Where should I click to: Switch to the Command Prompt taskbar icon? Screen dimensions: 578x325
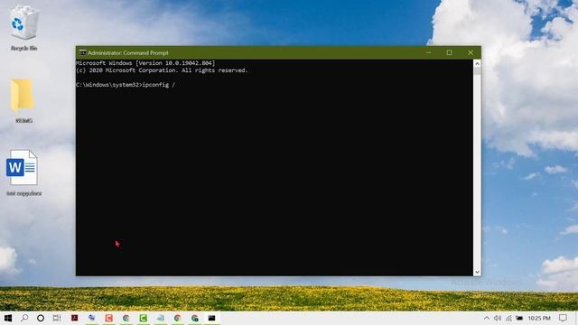tap(211, 318)
